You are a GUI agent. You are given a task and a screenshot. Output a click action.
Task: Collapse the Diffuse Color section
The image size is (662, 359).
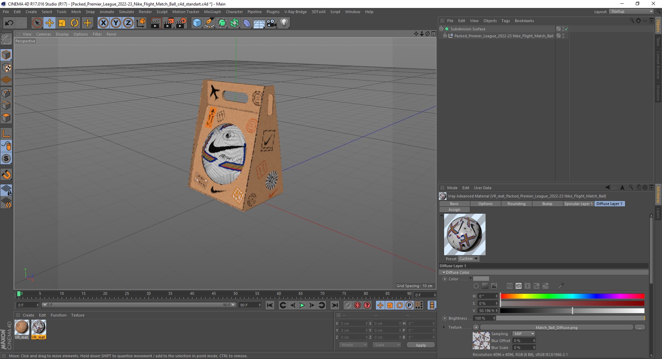point(444,272)
